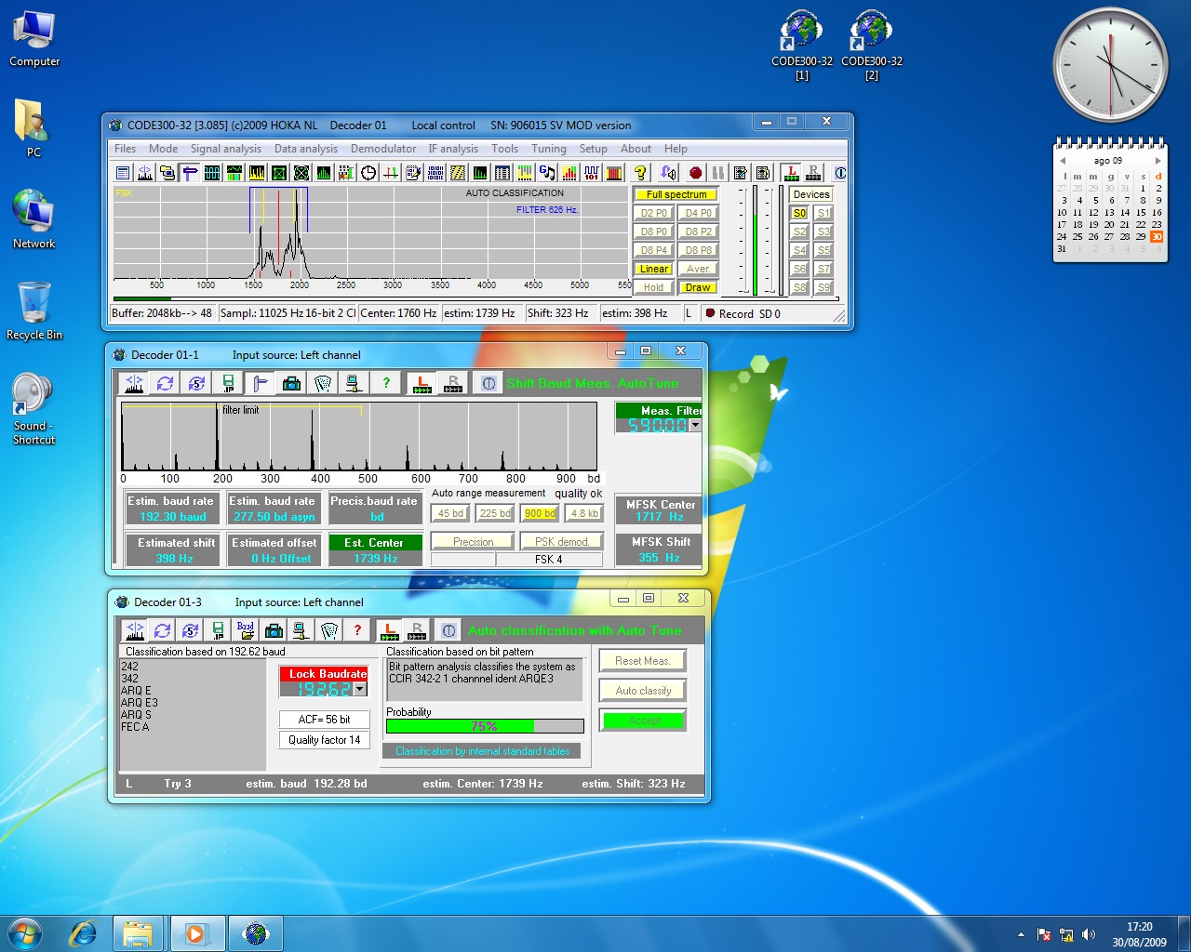Click the first list icon in main toolbar
The image size is (1191, 952).
(x=123, y=173)
